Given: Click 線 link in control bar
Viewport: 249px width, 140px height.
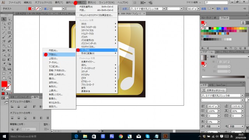Looking at the screenshot, I should pos(46,9).
